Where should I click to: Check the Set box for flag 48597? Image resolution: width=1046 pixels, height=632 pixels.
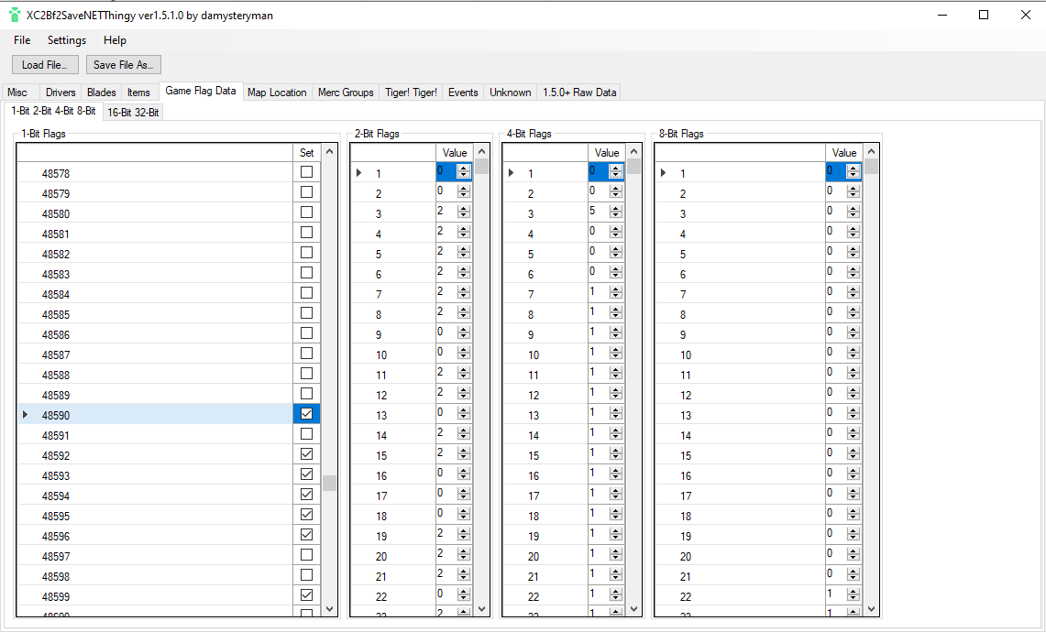tap(306, 555)
